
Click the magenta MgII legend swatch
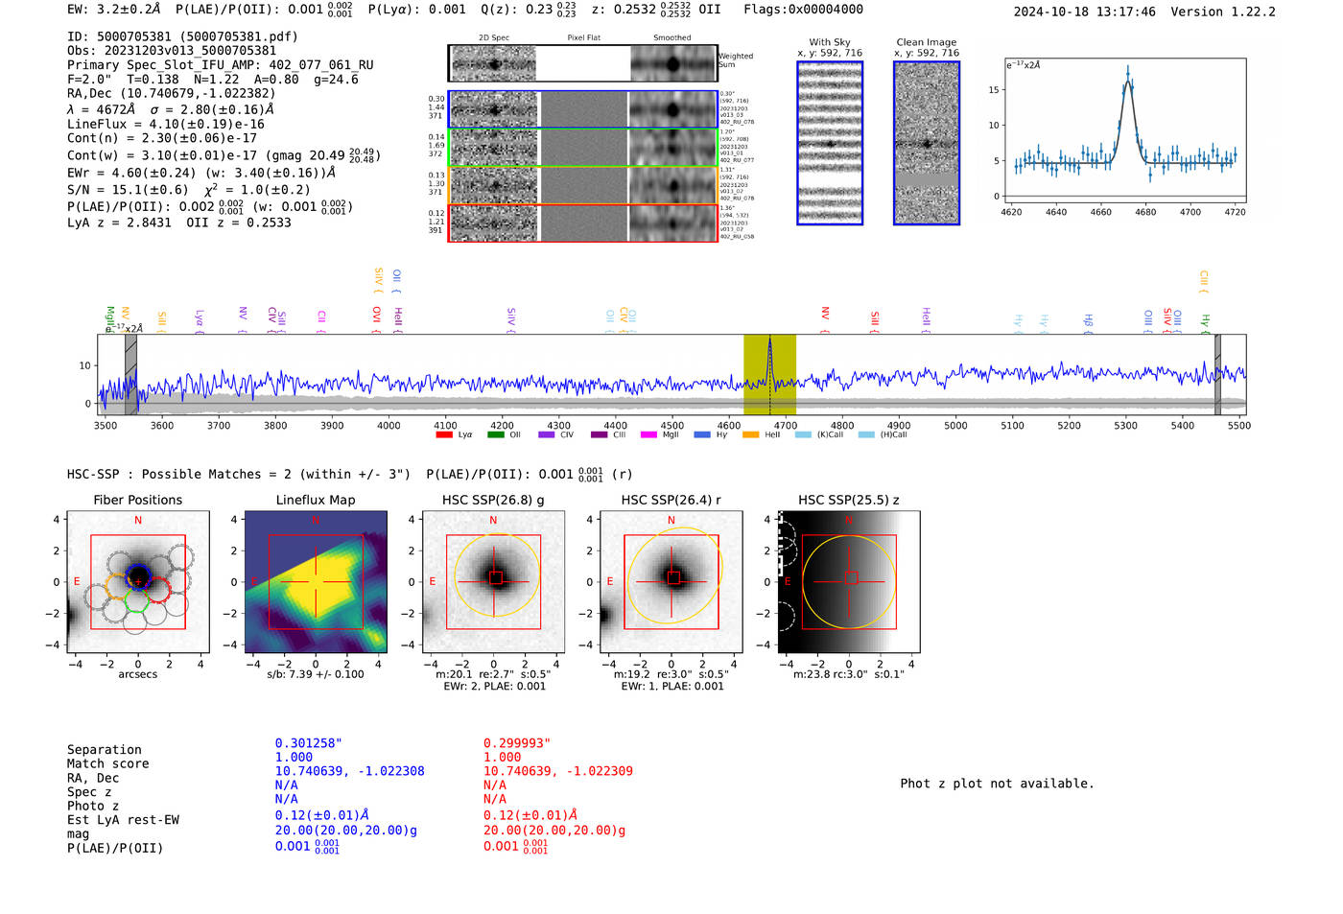point(649,434)
